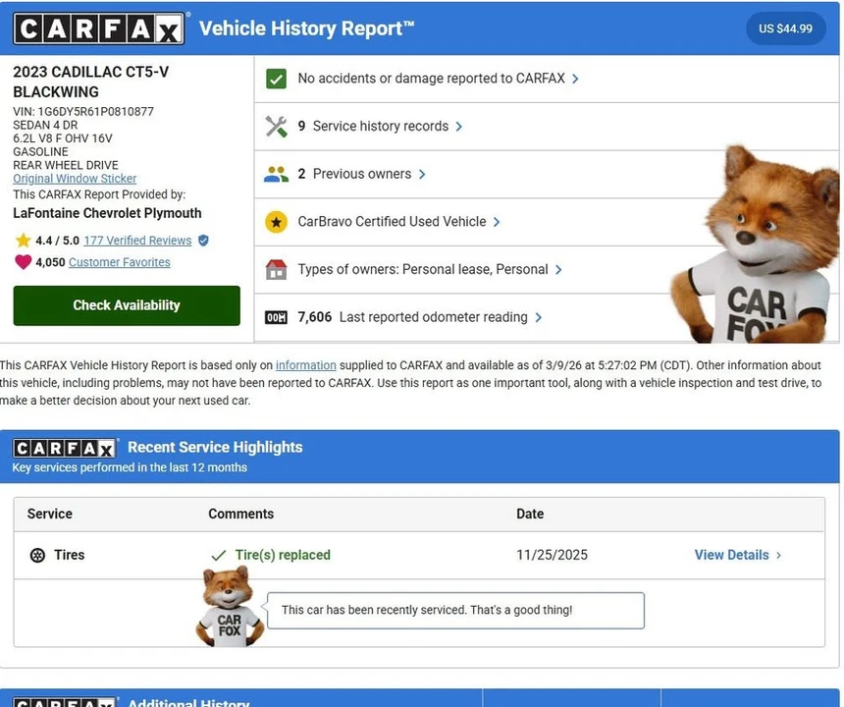844x707 pixels.
Task: Click the pink heart favorites icon
Action: (x=24, y=262)
